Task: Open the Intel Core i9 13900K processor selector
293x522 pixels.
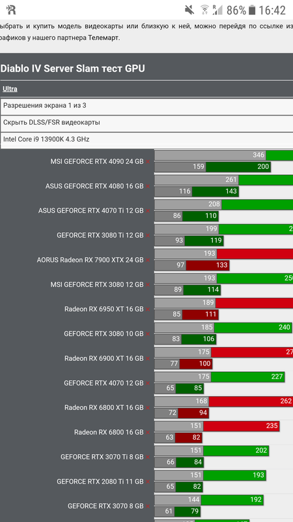Action: [146, 140]
